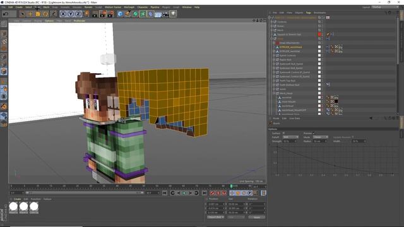Open the Function menu in Material Manager
404x227 pixels.
35,199
